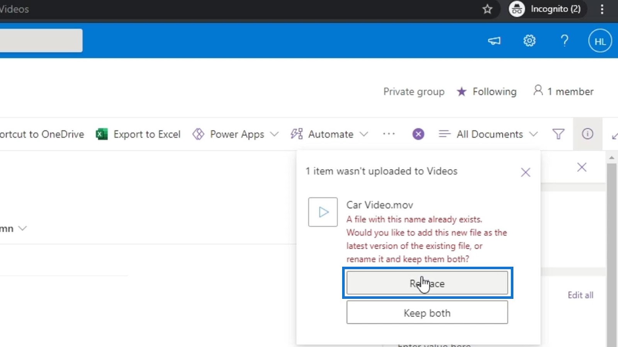
Task: Click the Private group label
Action: coord(414,92)
